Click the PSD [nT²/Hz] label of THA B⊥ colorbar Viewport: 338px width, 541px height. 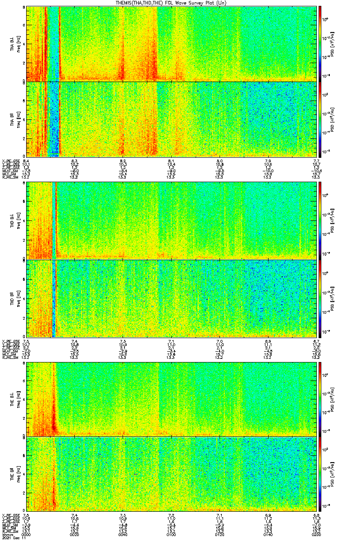click(x=333, y=43)
